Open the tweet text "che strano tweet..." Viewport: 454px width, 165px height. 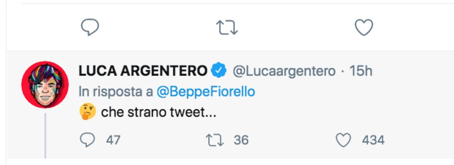(158, 113)
